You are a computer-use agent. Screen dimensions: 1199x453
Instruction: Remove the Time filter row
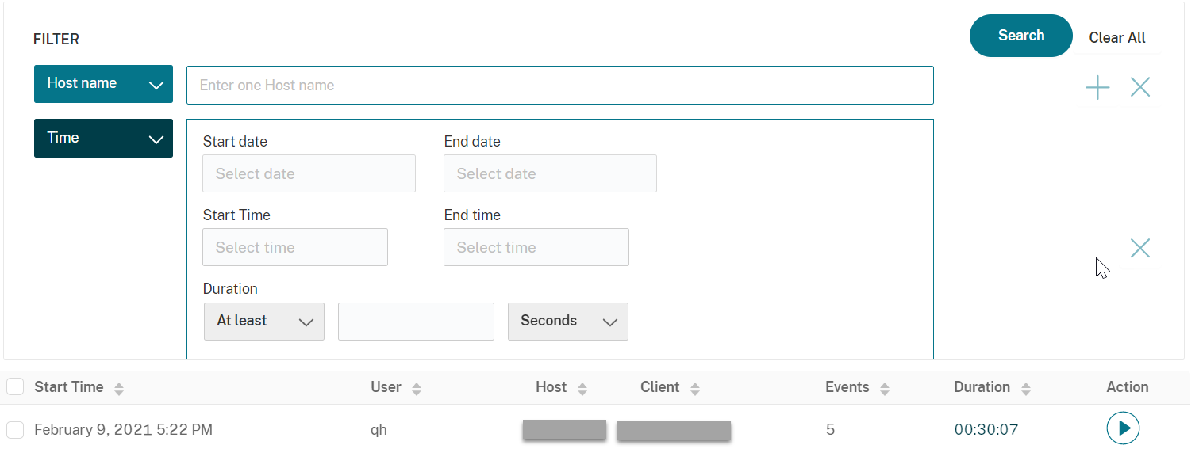coord(1140,249)
